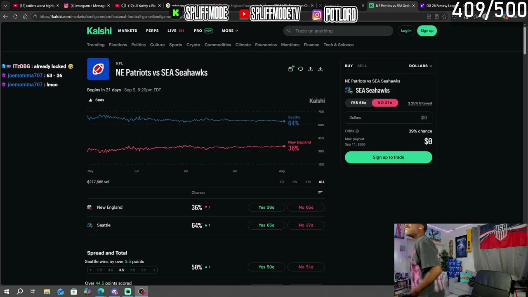The image size is (528, 297).
Task: Open the browser tab list dropdown arrow
Action: coord(5,5)
